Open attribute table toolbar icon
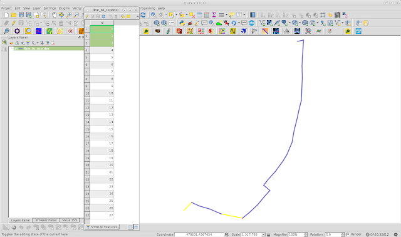401x237 pixels. point(199,15)
